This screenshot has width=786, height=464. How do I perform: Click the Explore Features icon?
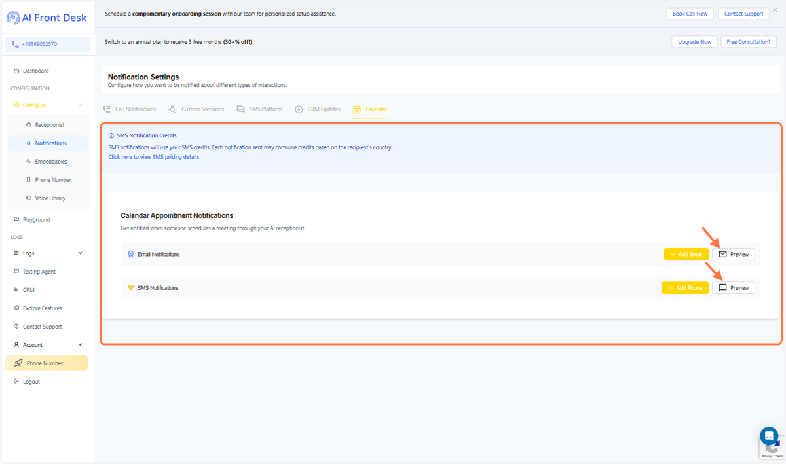click(x=16, y=308)
